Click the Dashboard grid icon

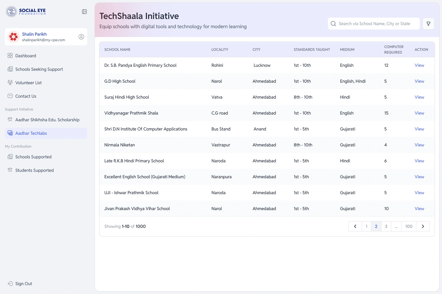10,55
